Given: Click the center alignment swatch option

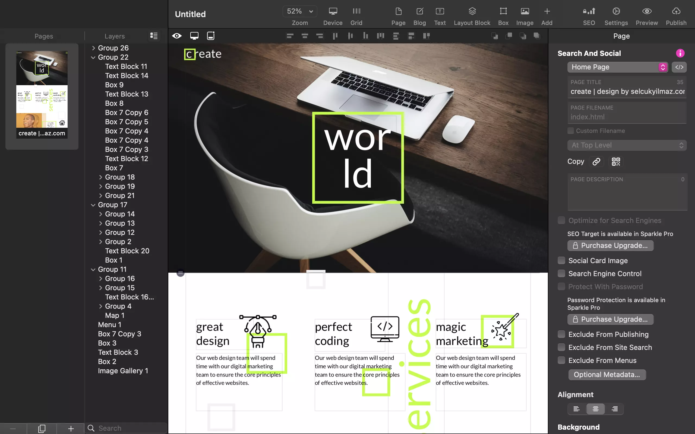Looking at the screenshot, I should tap(595, 409).
